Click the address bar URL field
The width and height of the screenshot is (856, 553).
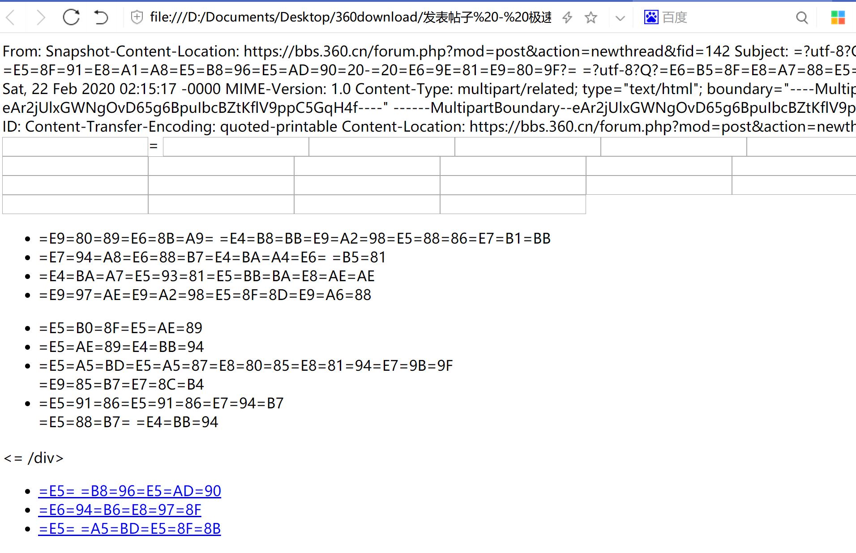(351, 17)
